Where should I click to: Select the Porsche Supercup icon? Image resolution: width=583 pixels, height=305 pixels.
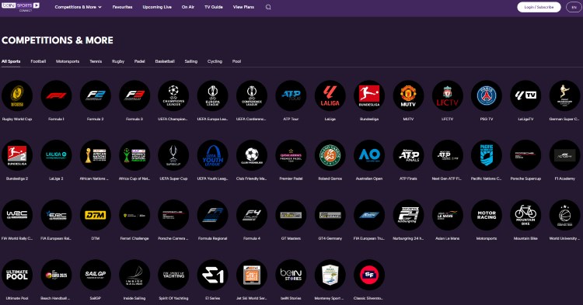coord(525,155)
